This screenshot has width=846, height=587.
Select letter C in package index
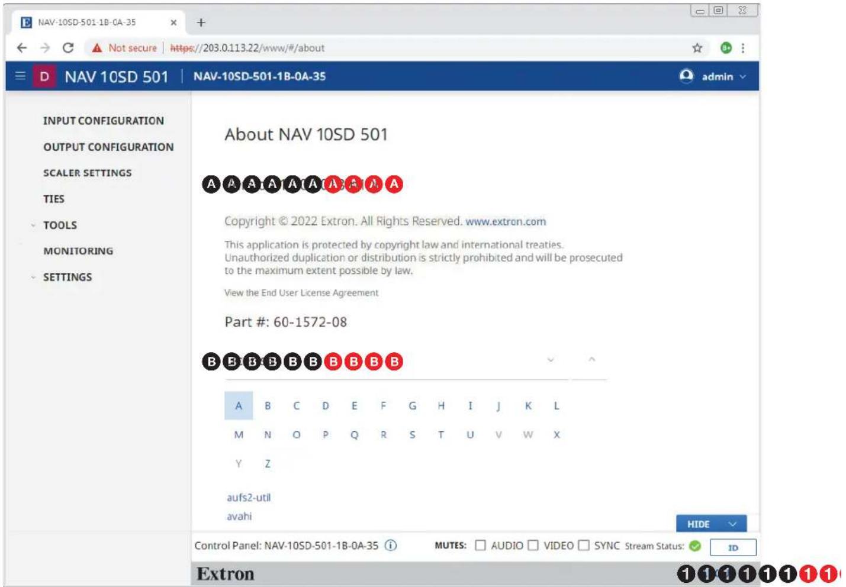point(297,405)
